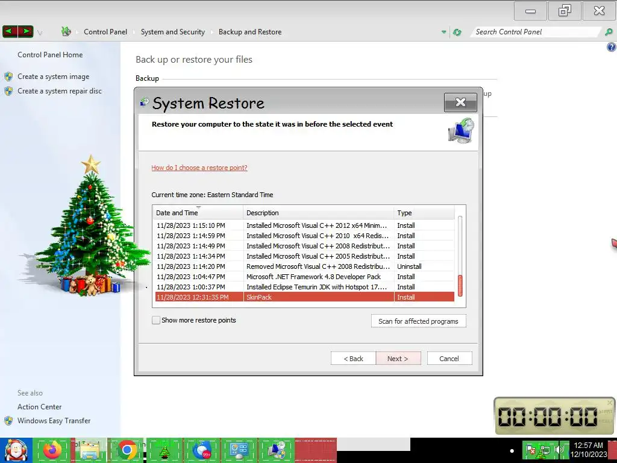Close the System Restore dialog
The height and width of the screenshot is (463, 617).
pyautogui.click(x=460, y=102)
